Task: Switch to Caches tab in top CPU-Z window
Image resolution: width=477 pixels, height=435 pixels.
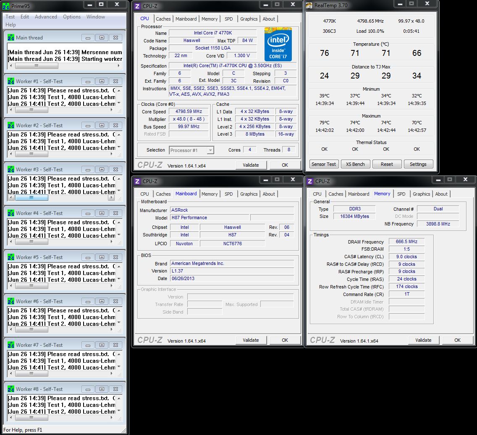Action: click(163, 19)
